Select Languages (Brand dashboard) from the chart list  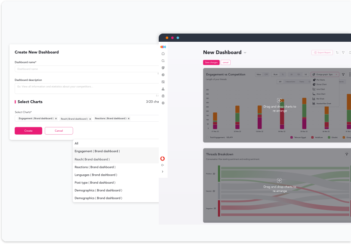coord(95,175)
